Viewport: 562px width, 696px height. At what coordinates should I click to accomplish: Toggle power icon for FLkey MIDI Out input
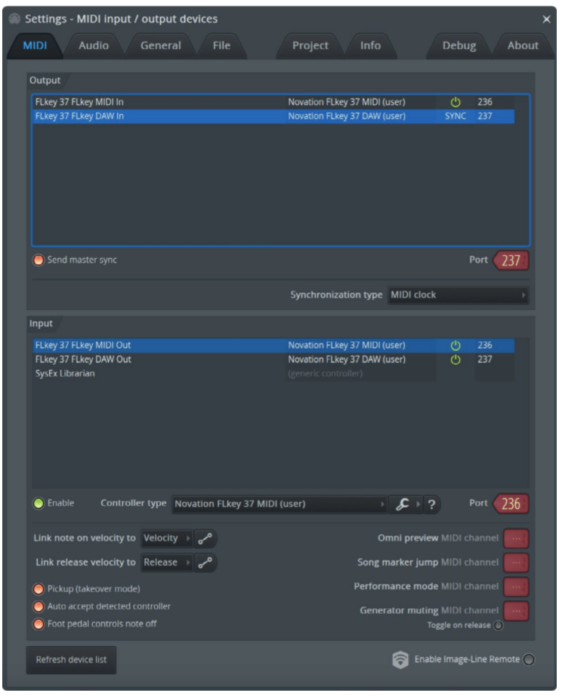pyautogui.click(x=455, y=346)
